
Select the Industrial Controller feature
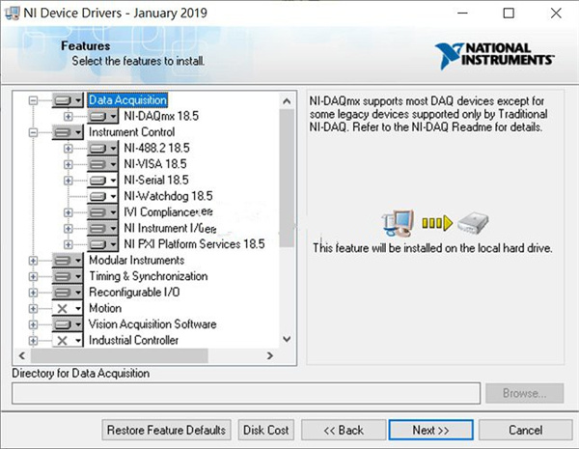point(134,340)
